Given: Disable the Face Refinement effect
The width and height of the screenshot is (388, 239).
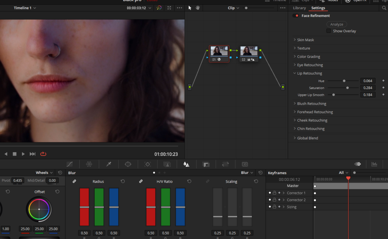Looking at the screenshot, I should [296, 16].
